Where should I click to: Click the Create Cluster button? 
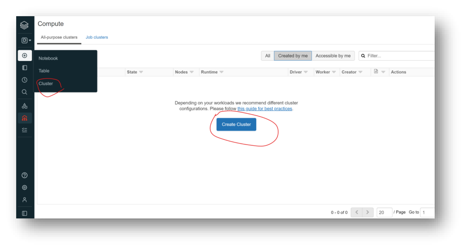click(x=236, y=124)
